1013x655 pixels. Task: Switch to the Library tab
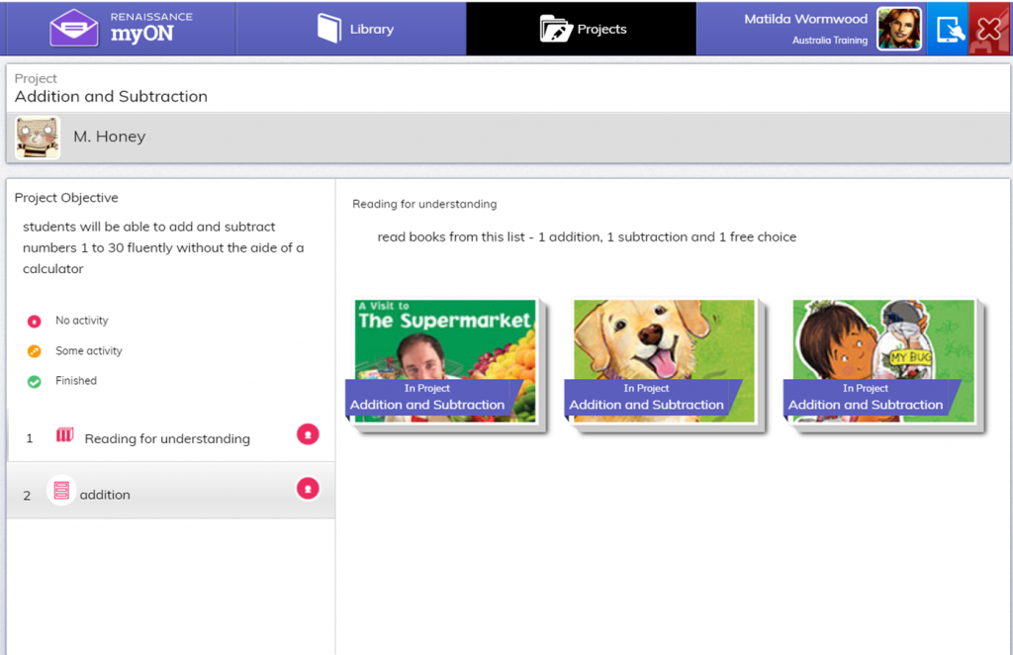pos(351,29)
